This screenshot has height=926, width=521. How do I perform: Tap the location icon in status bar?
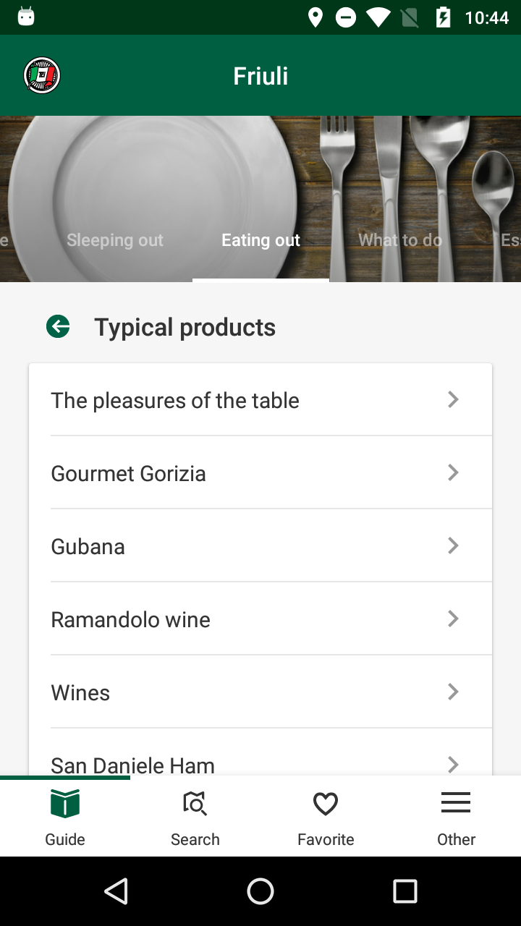(315, 17)
